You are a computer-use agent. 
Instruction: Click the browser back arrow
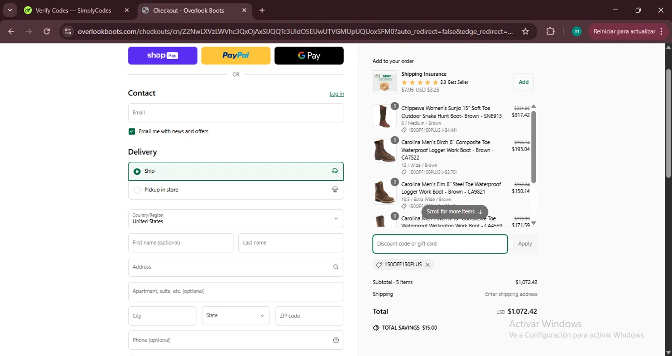(11, 31)
